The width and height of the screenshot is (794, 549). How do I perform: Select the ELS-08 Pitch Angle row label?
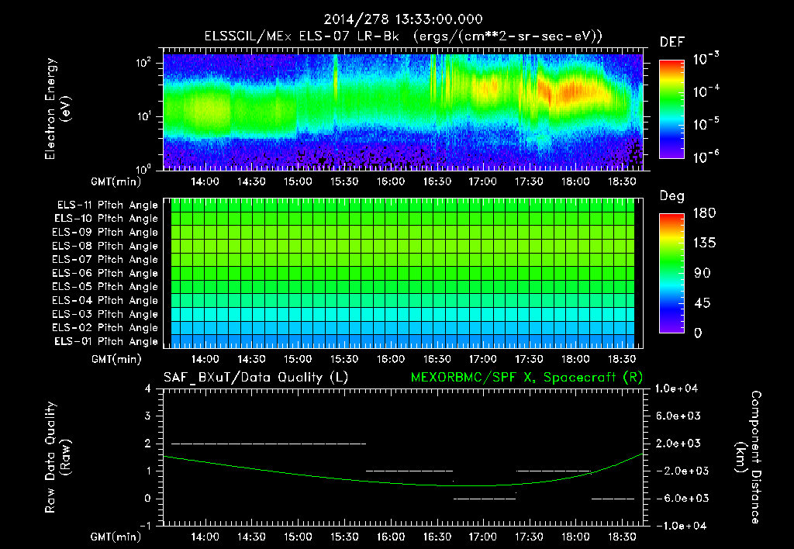[x=105, y=246]
